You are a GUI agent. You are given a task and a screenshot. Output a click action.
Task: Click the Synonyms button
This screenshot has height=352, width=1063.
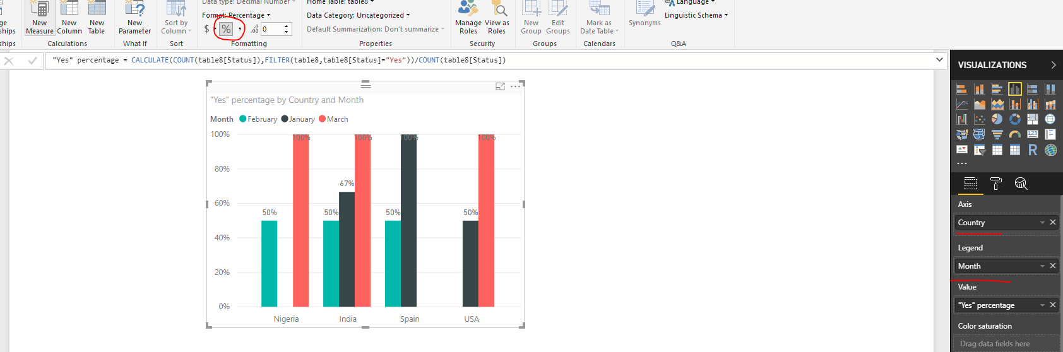(644, 14)
